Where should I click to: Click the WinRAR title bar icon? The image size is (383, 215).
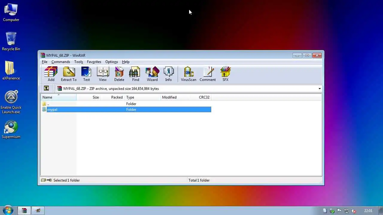pos(43,55)
